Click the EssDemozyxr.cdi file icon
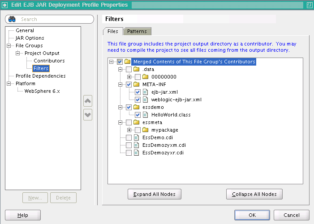Screen dimensions: 314x224 pos(136,153)
